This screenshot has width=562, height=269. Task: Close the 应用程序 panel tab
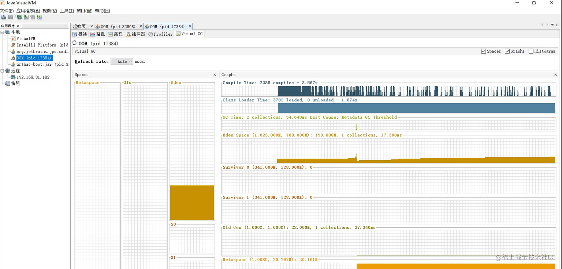coord(18,26)
